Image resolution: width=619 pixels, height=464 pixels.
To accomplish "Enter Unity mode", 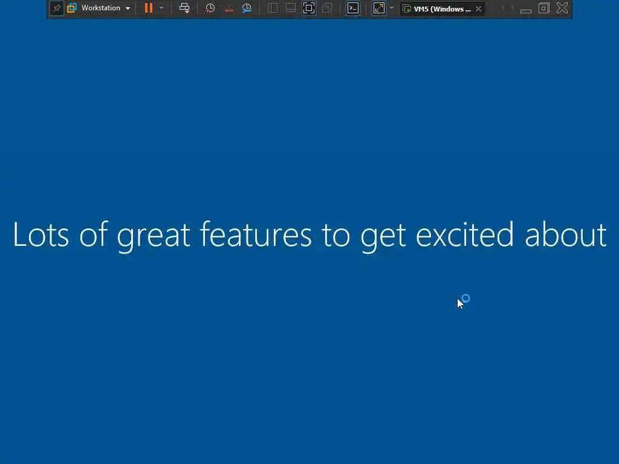I will 327,8.
